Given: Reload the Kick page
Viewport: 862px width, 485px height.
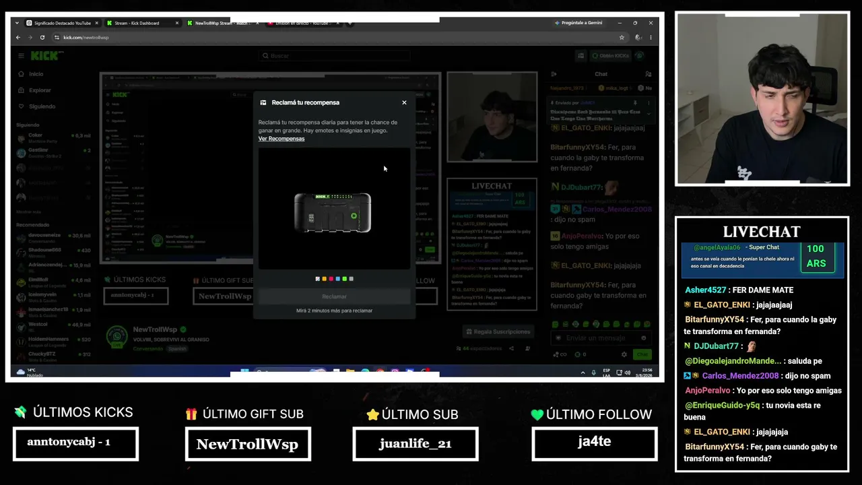Looking at the screenshot, I should coord(42,38).
